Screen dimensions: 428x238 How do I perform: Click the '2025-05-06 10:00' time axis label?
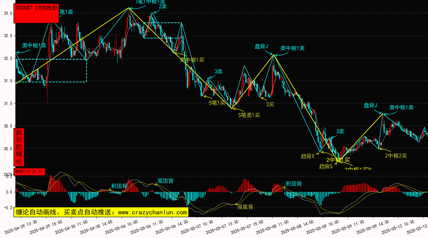point(122,227)
